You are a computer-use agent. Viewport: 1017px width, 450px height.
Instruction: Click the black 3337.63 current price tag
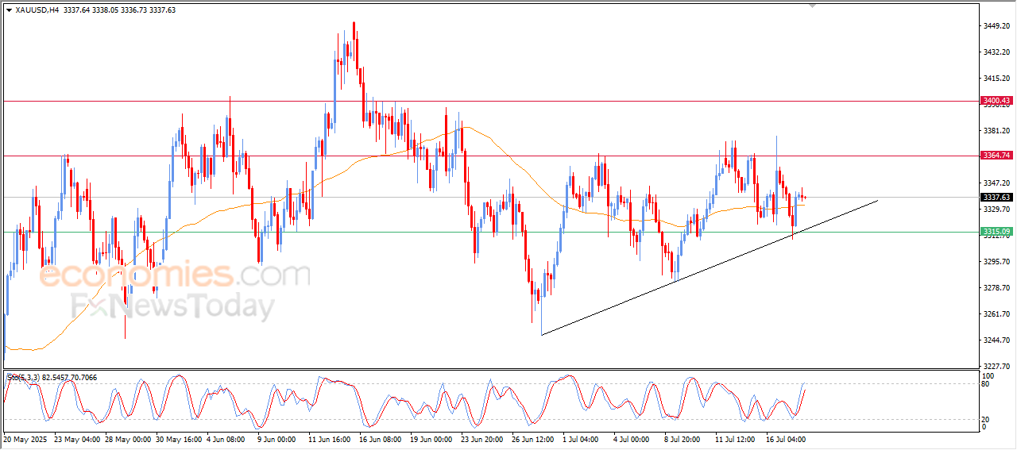(x=996, y=198)
